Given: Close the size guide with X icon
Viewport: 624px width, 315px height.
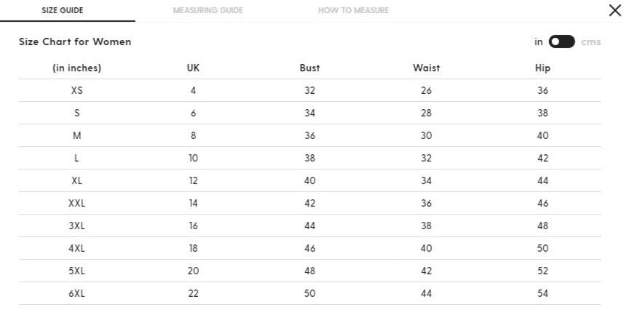Looking at the screenshot, I should tap(615, 10).
